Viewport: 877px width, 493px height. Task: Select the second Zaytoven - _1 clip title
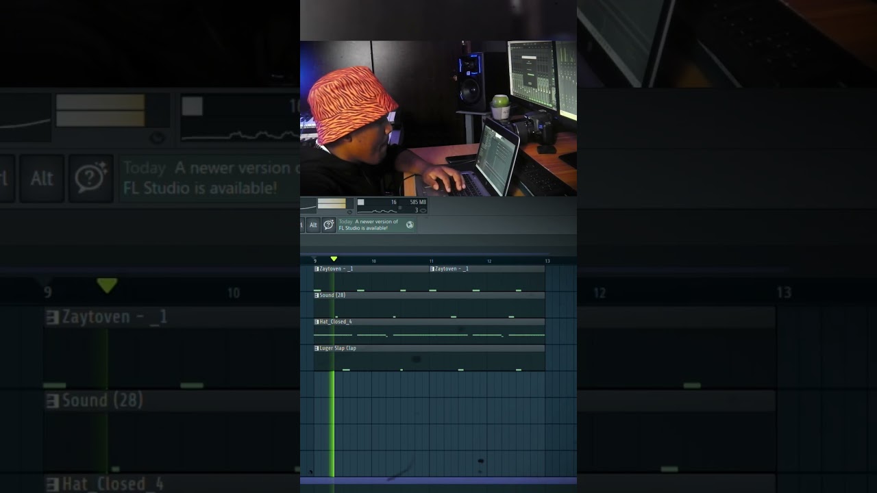coord(452,269)
